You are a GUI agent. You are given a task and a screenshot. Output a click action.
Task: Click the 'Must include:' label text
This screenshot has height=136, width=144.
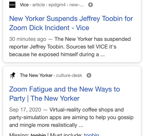(66, 135)
